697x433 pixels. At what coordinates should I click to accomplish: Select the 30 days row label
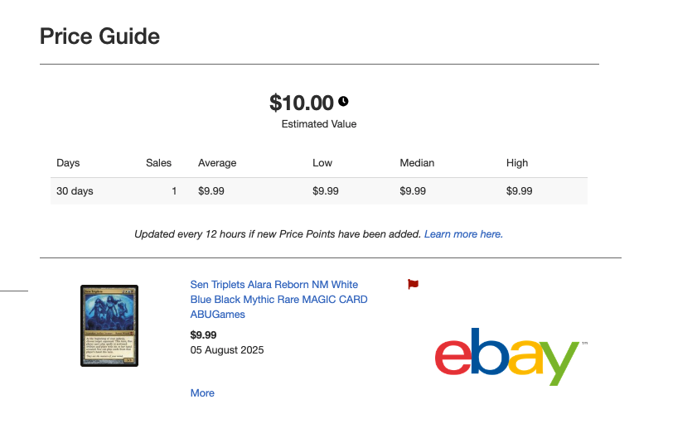[75, 191]
